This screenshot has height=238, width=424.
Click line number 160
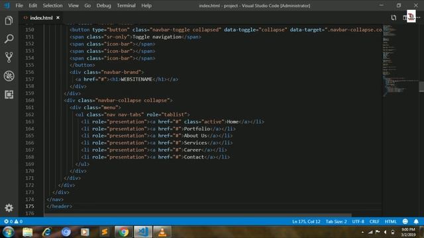(29, 100)
